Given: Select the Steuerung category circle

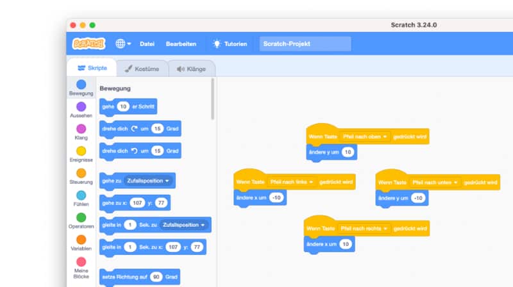Looking at the screenshot, I should point(81,173).
